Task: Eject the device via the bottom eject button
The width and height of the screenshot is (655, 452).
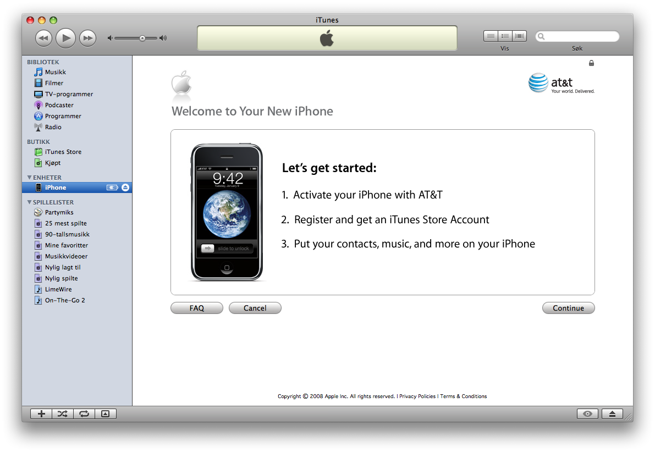Action: tap(612, 414)
